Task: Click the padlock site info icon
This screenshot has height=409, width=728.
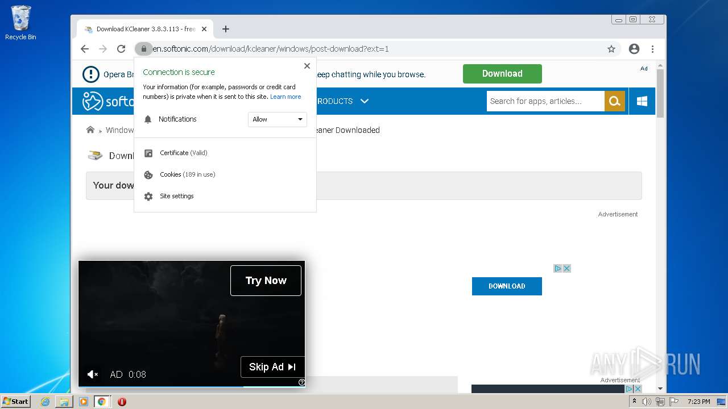Action: (143, 49)
